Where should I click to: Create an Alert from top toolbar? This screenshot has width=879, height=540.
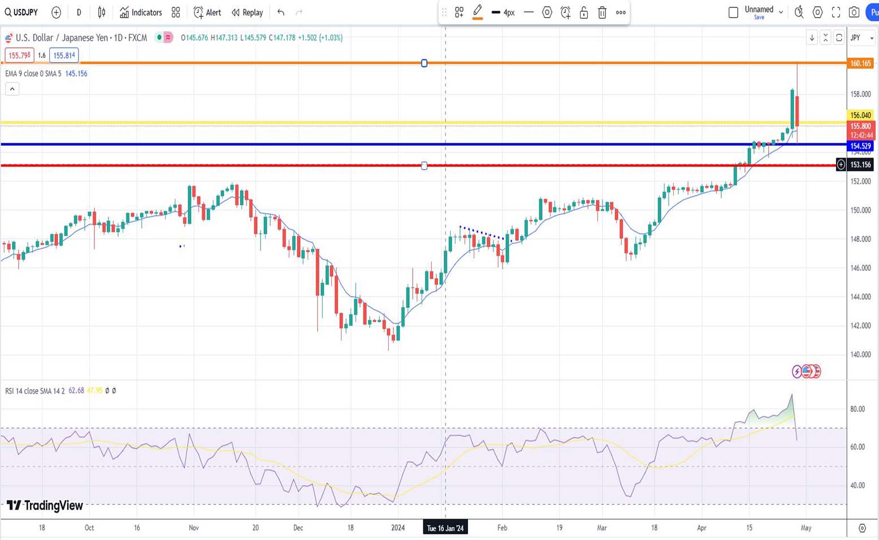click(207, 12)
